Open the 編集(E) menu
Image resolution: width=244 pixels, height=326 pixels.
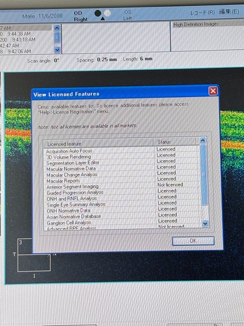229,12
